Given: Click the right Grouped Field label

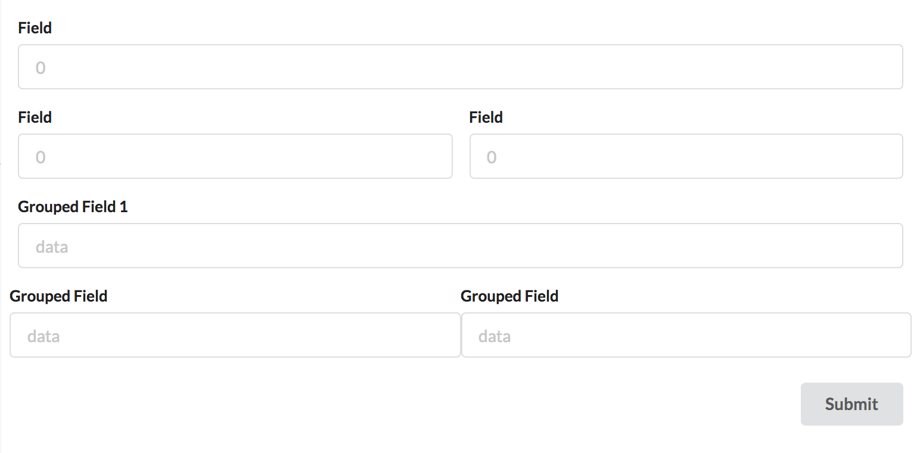Looking at the screenshot, I should pyautogui.click(x=509, y=296).
